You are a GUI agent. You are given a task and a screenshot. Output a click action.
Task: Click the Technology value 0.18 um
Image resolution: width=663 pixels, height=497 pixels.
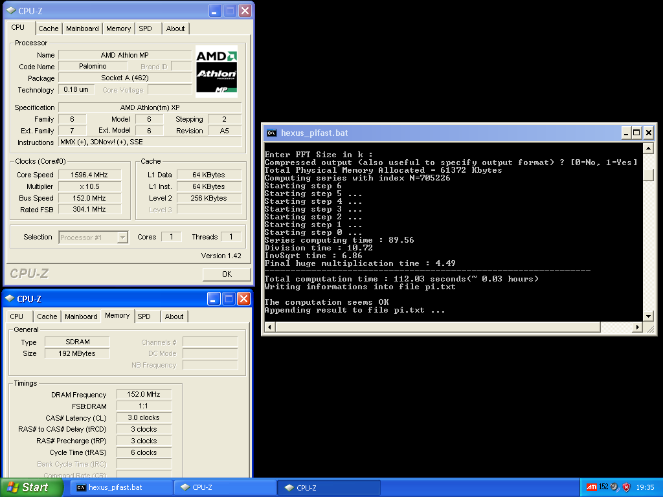click(76, 89)
